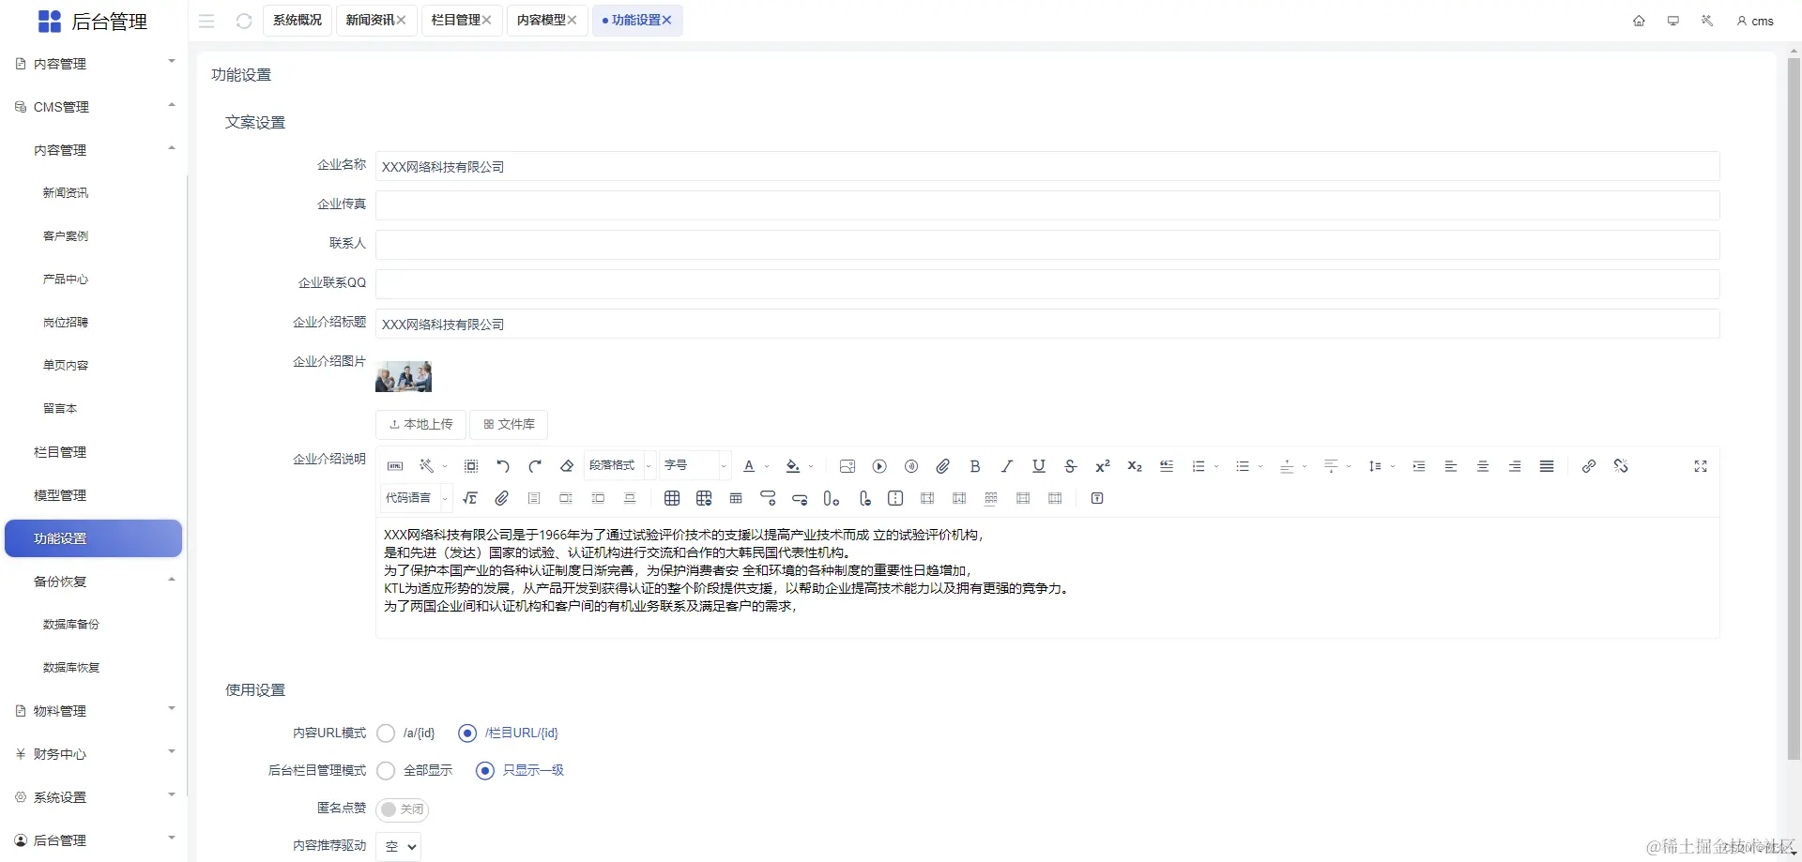
Task: Open the 内容推荐驱动 select box
Action: pos(399,846)
